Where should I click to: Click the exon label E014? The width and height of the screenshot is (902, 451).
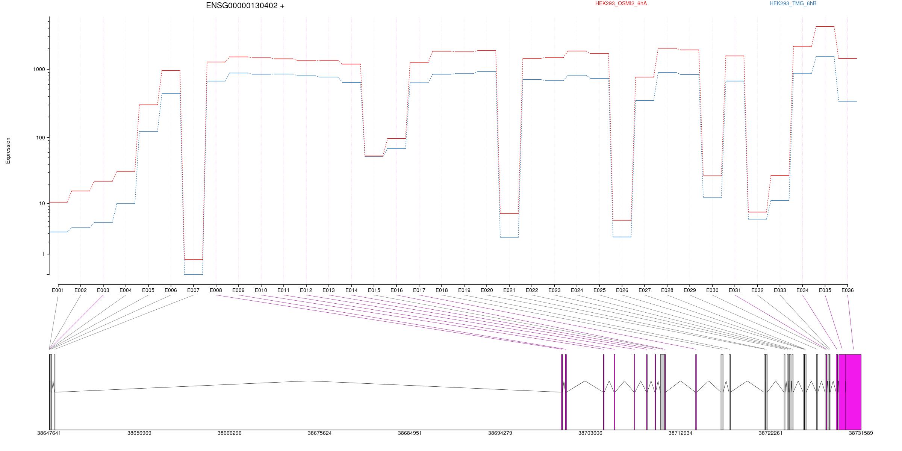tap(351, 290)
